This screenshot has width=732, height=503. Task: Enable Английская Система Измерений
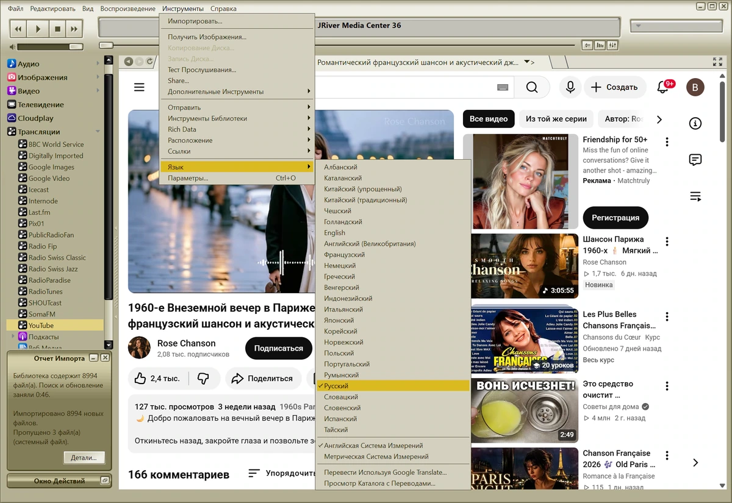coord(393,446)
